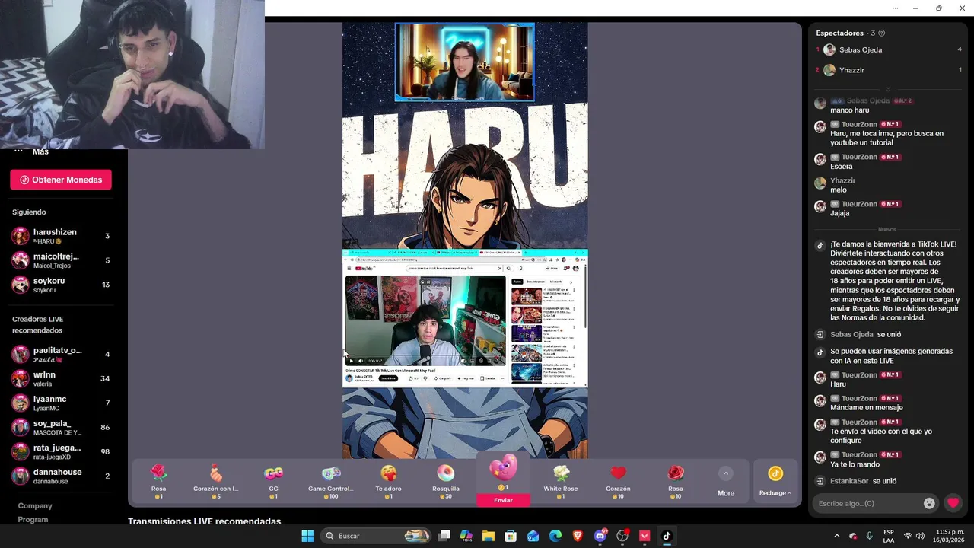View top spectator Sebas Ojeda
Viewport: 974px width, 548px height.
click(x=888, y=49)
